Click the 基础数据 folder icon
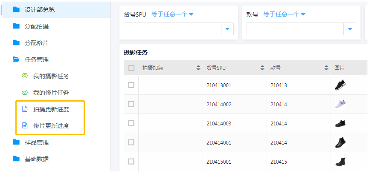Viewport: 369px width, 173px height. (16, 159)
